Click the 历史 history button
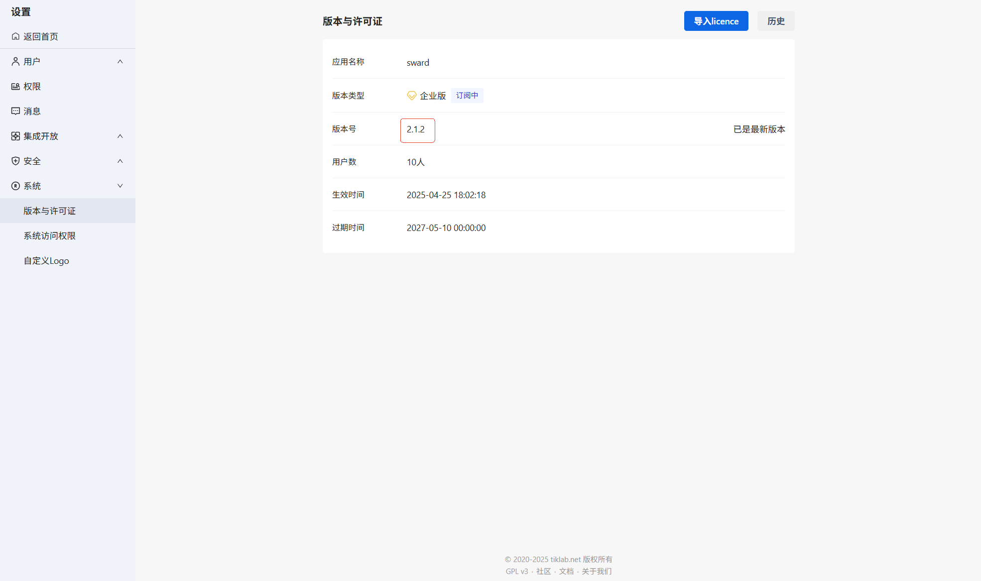This screenshot has height=581, width=981. pyautogui.click(x=775, y=21)
